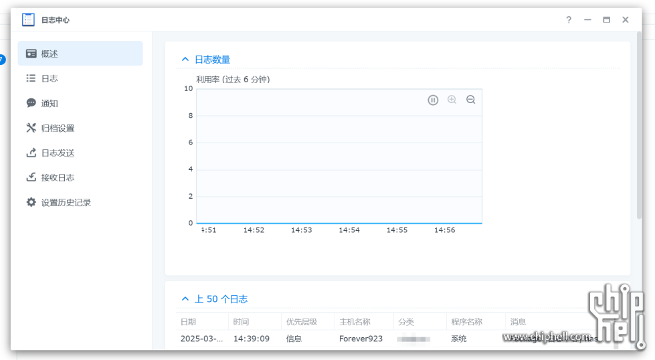This screenshot has width=655, height=360.
Task: Open the 日志 tab label
Action: tap(50, 78)
